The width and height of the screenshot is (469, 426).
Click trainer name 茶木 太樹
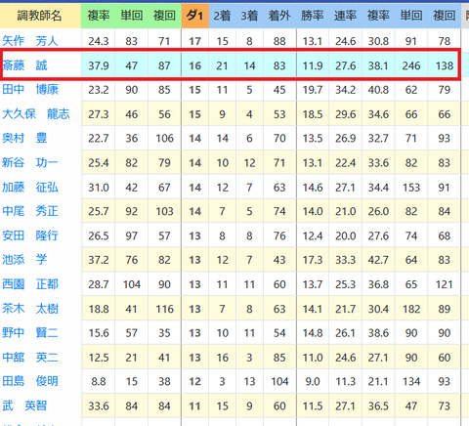30,309
